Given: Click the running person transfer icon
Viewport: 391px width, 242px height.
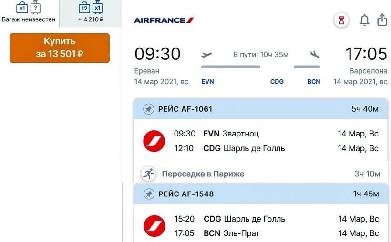Looking at the screenshot, I should tap(148, 174).
